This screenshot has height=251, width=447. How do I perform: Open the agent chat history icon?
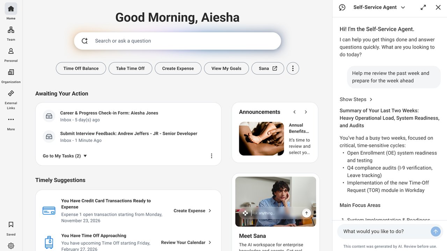[342, 7]
